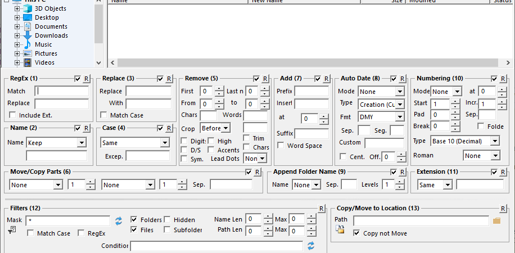Click the horizontal scrollbar of the file list
515x253 pixels.
coord(310,62)
